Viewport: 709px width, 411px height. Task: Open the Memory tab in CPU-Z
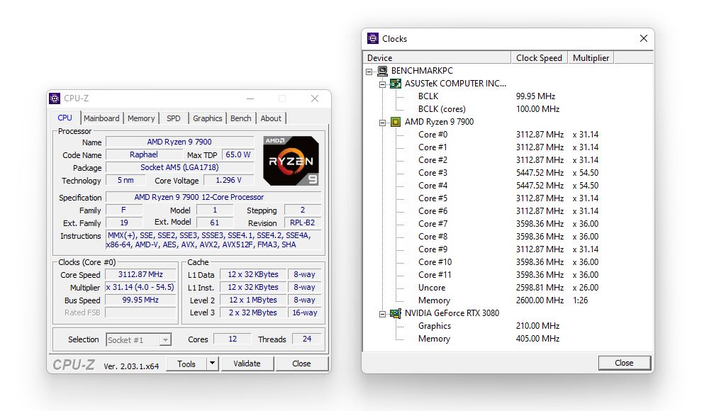coord(141,118)
